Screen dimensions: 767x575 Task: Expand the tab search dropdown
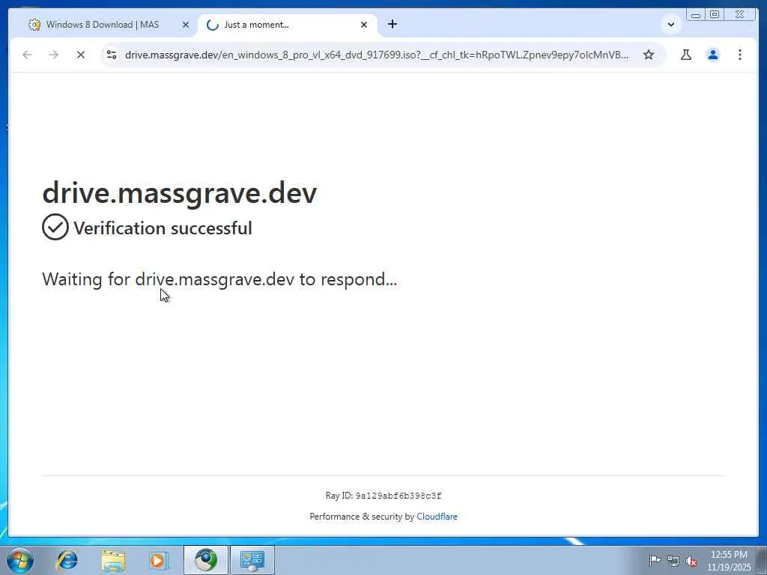(671, 24)
